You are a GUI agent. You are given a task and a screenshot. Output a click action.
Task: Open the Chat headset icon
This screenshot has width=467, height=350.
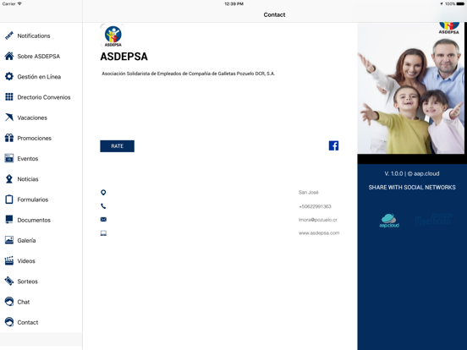click(9, 302)
